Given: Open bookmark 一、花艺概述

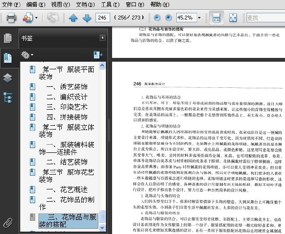Looking at the screenshot, I should 67,189.
